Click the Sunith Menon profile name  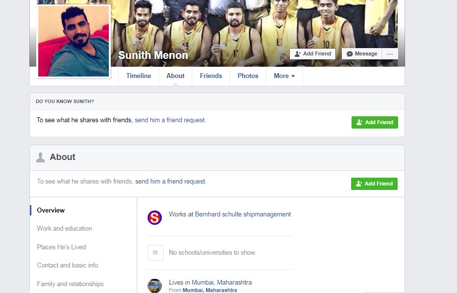tap(153, 55)
